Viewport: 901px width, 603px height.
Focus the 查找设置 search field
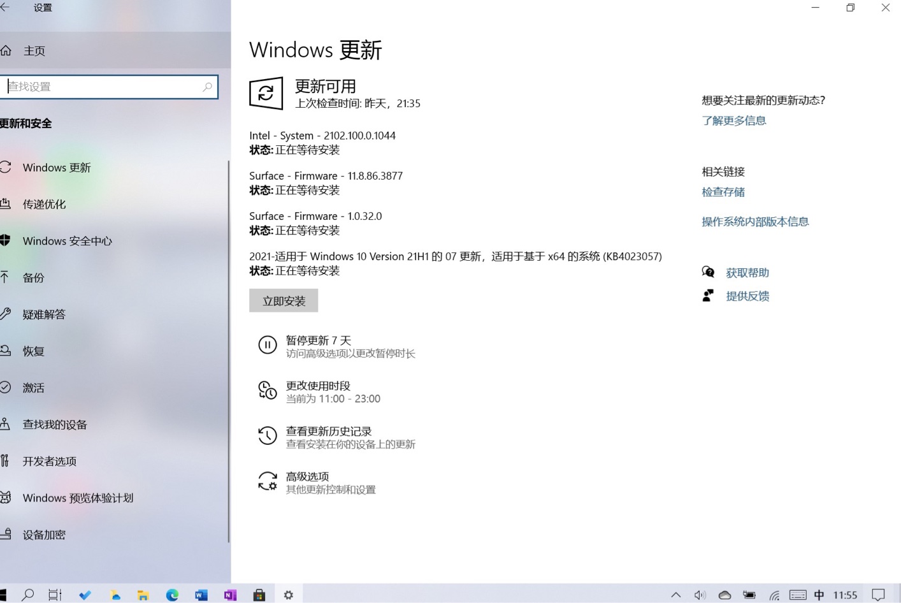pos(110,87)
